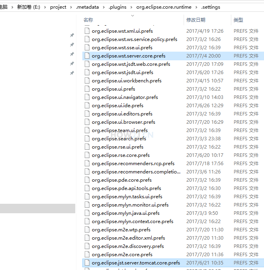
Task: Select org.eclipse.m2e.wtp.prefs file
Action: pyautogui.click(x=121, y=230)
